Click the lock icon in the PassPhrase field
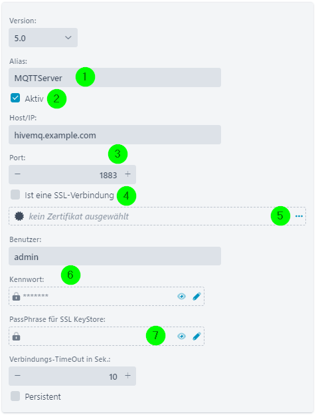 tap(16, 337)
